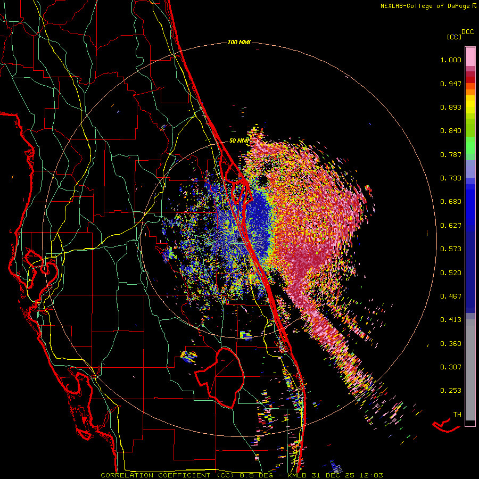Pick the crimson red color bar segment
The image size is (479, 479).
(x=470, y=79)
